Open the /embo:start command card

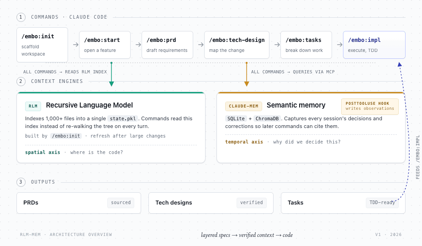click(x=105, y=45)
